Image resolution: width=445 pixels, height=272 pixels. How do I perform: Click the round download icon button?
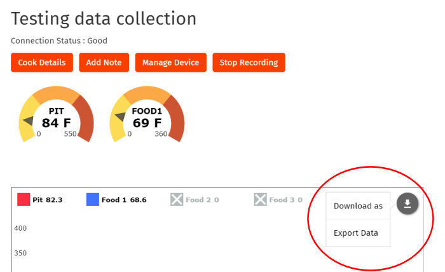click(407, 203)
